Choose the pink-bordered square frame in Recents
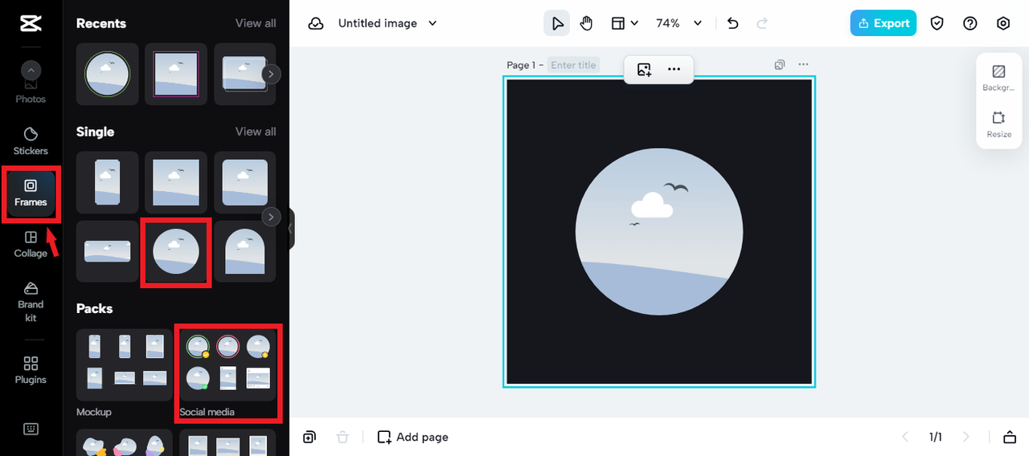This screenshot has height=456, width=1029. click(x=176, y=74)
